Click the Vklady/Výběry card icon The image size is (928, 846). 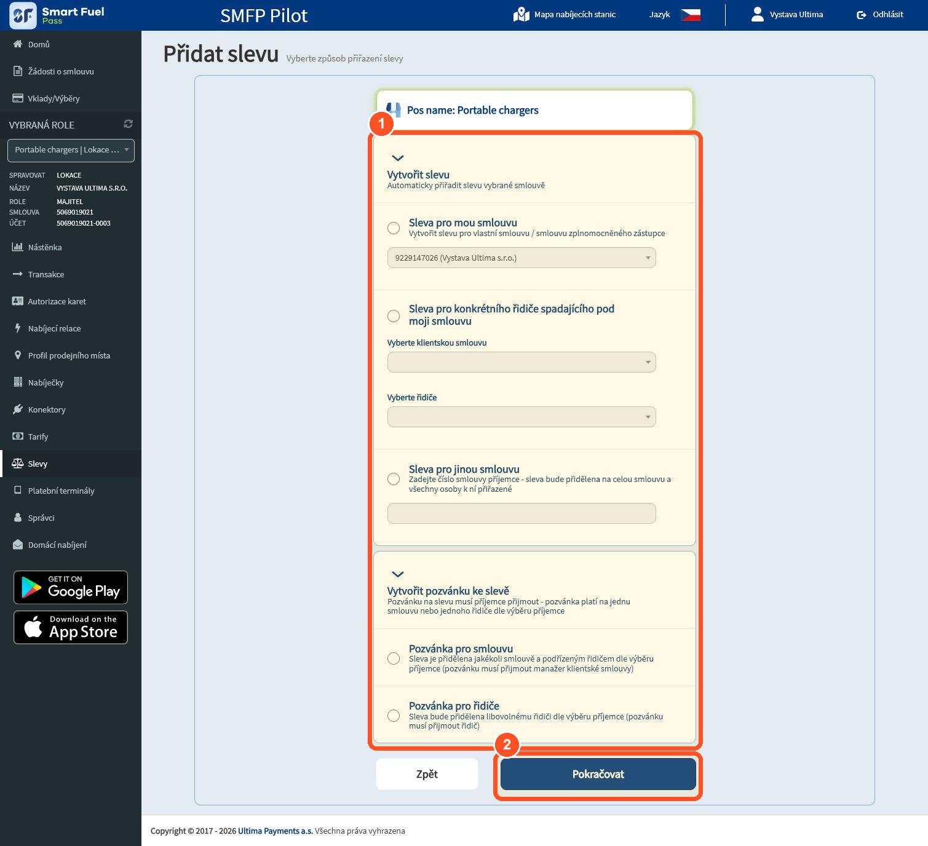tap(18, 98)
